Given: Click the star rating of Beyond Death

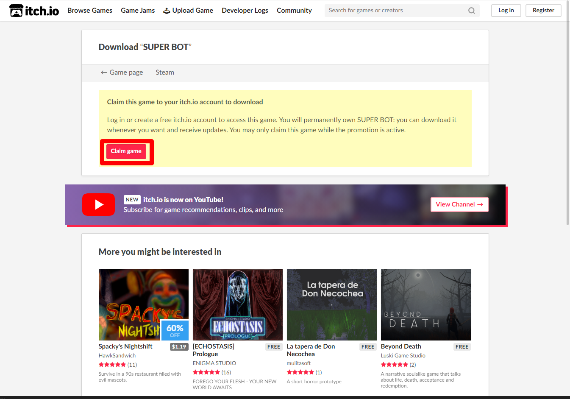Looking at the screenshot, I should pyautogui.click(x=395, y=365).
